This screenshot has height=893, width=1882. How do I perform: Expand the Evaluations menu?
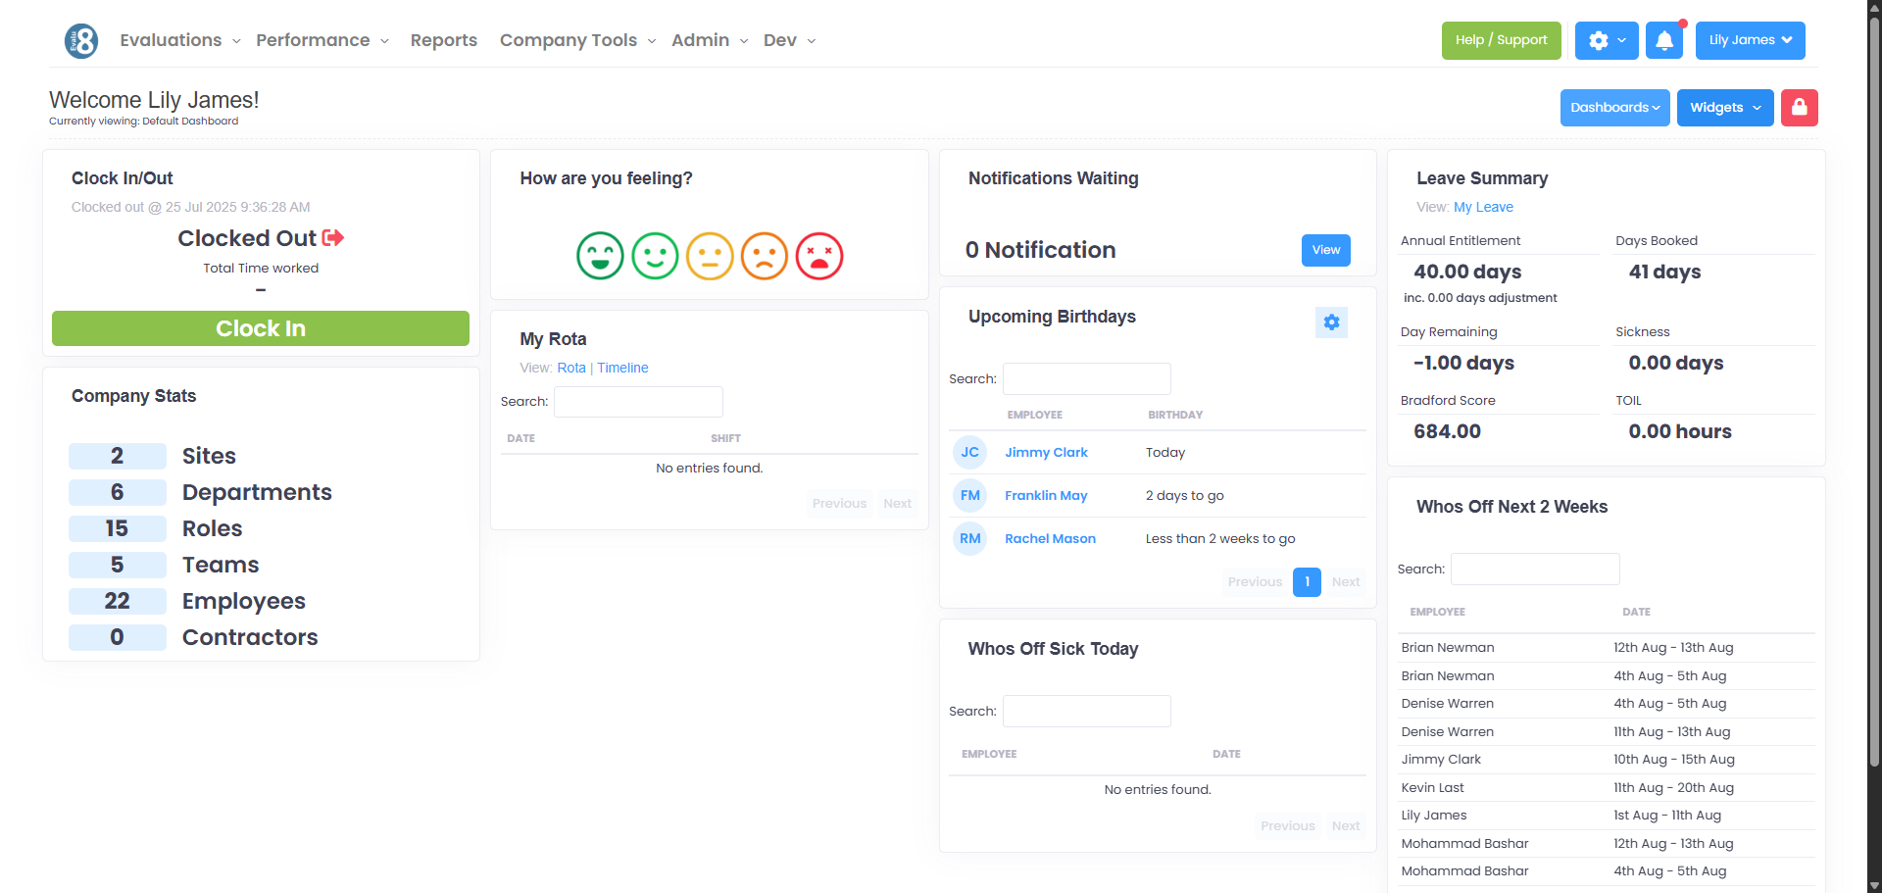180,40
